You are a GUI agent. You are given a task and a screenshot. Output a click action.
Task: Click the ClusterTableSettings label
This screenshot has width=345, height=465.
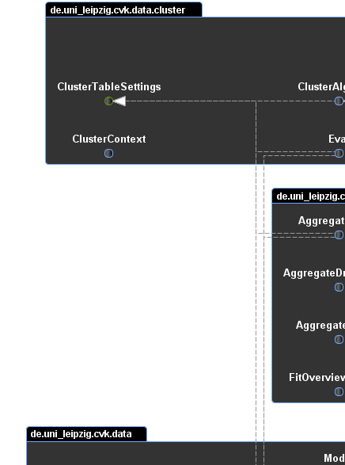coord(109,87)
